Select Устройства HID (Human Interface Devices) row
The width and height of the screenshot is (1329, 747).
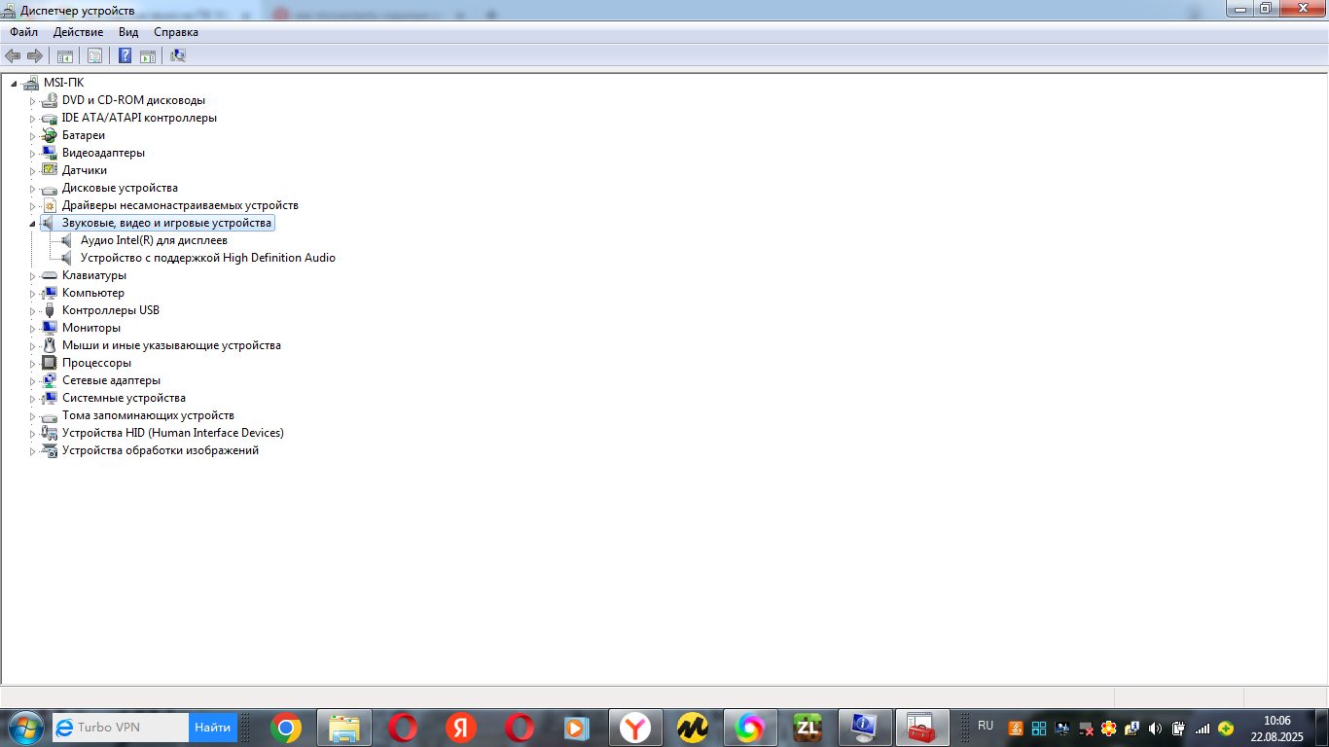click(173, 433)
